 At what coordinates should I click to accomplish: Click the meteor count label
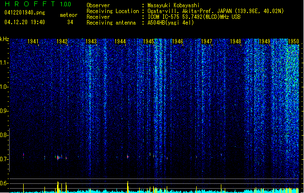69,15
